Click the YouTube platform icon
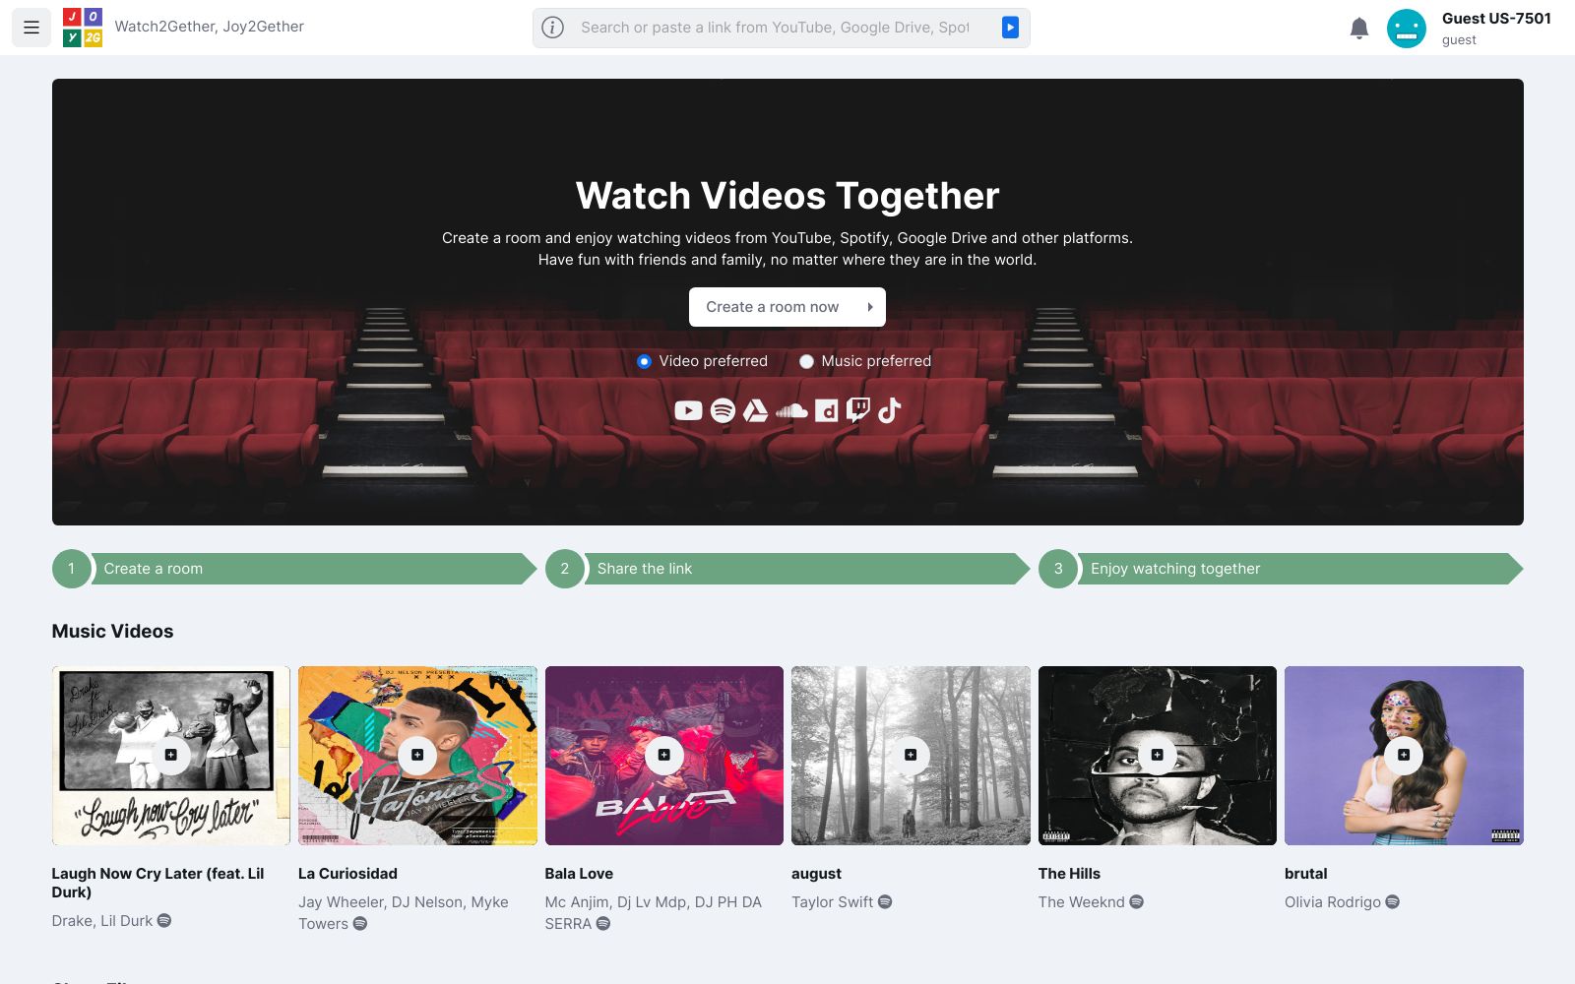1575x984 pixels. (x=688, y=410)
